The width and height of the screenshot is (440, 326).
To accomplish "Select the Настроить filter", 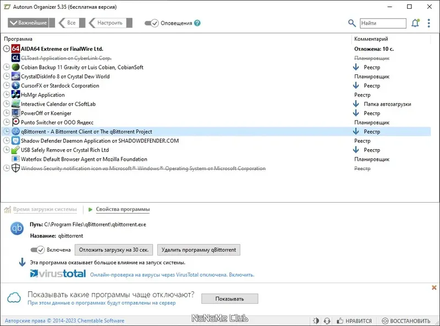I will click(111, 23).
